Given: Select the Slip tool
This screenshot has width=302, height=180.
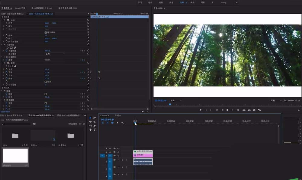Looking at the screenshot, I should click(x=90, y=126).
